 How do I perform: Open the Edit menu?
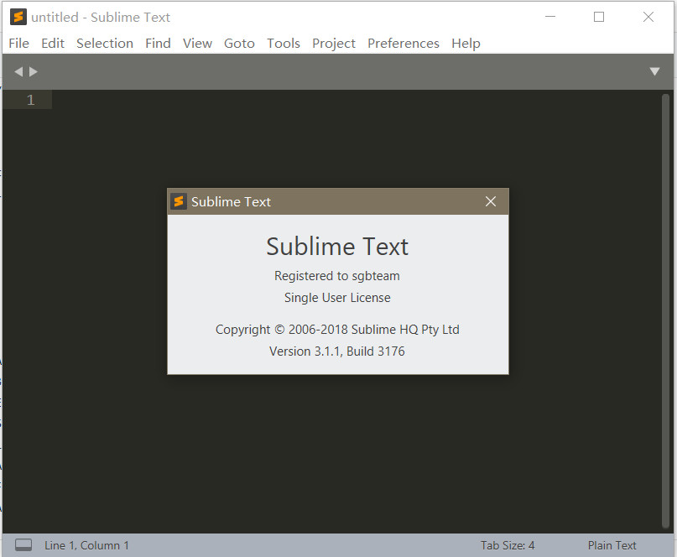click(53, 43)
